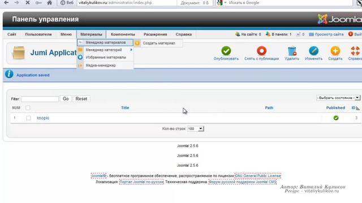362x203 pixels.
Task: Click the В панели admin users icon
Action: tap(268, 34)
